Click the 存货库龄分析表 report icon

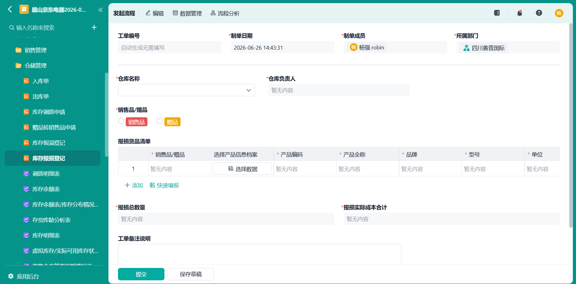pyautogui.click(x=26, y=220)
